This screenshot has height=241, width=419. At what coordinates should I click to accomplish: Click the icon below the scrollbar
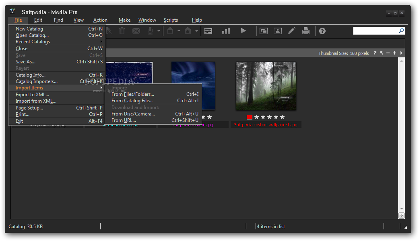[401, 216]
